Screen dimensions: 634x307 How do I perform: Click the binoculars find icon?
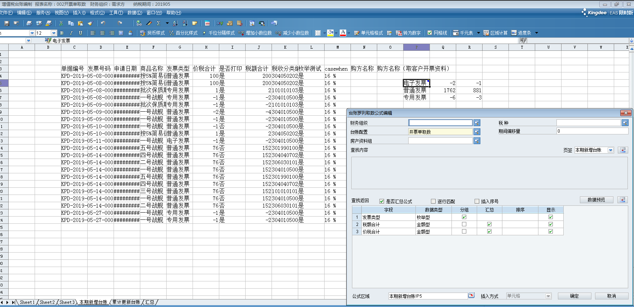coord(262,23)
